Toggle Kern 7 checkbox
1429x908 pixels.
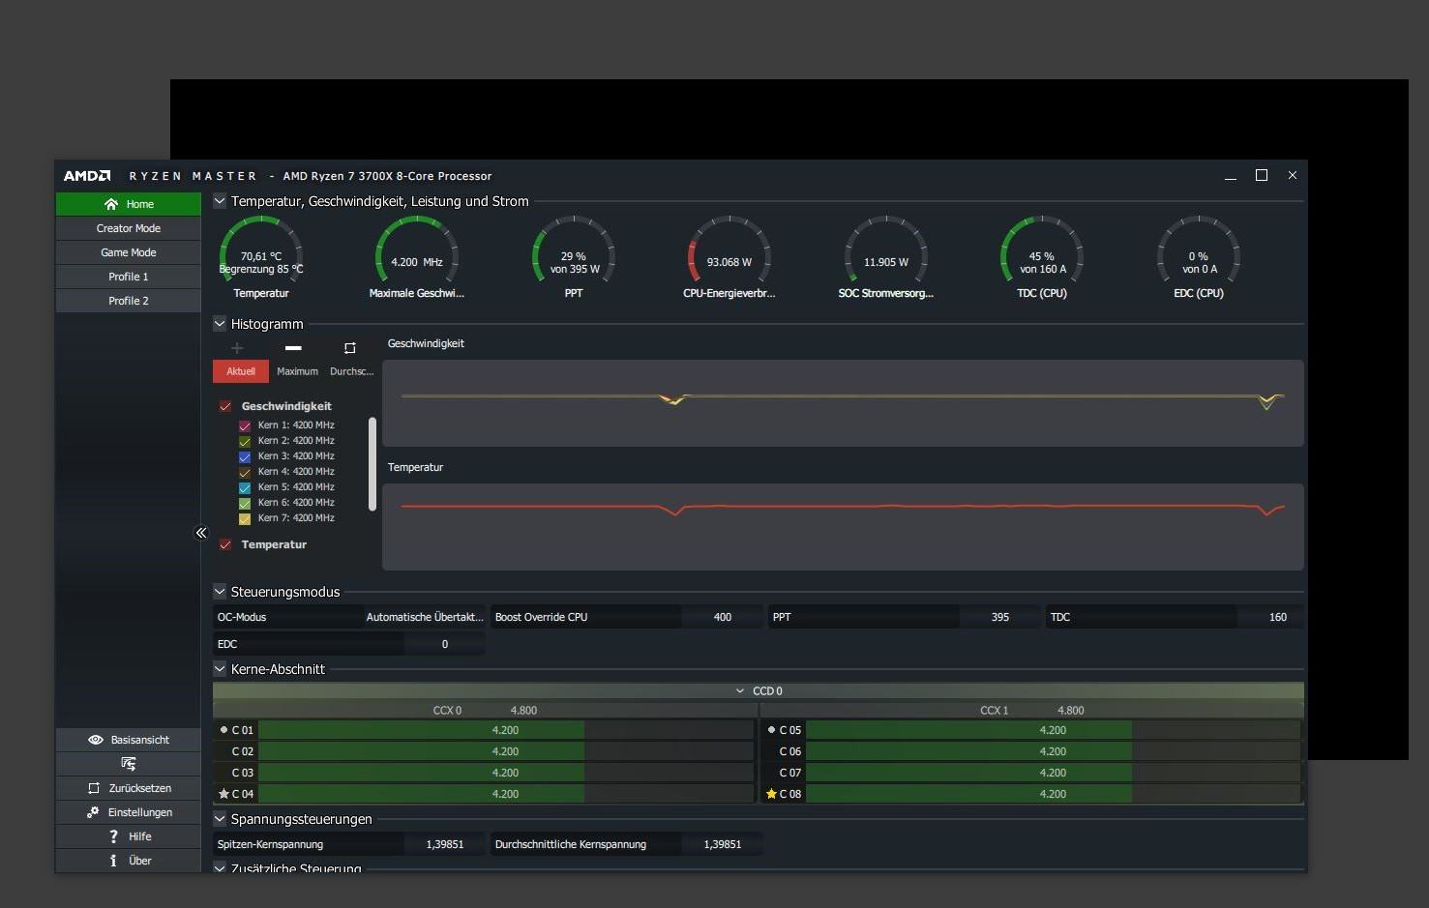[245, 518]
